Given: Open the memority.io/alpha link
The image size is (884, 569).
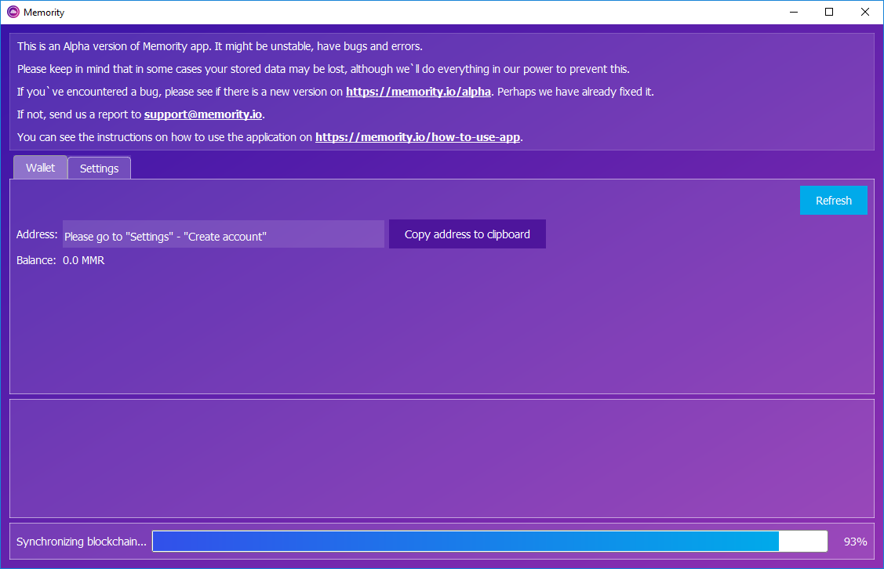Looking at the screenshot, I should pyautogui.click(x=418, y=91).
